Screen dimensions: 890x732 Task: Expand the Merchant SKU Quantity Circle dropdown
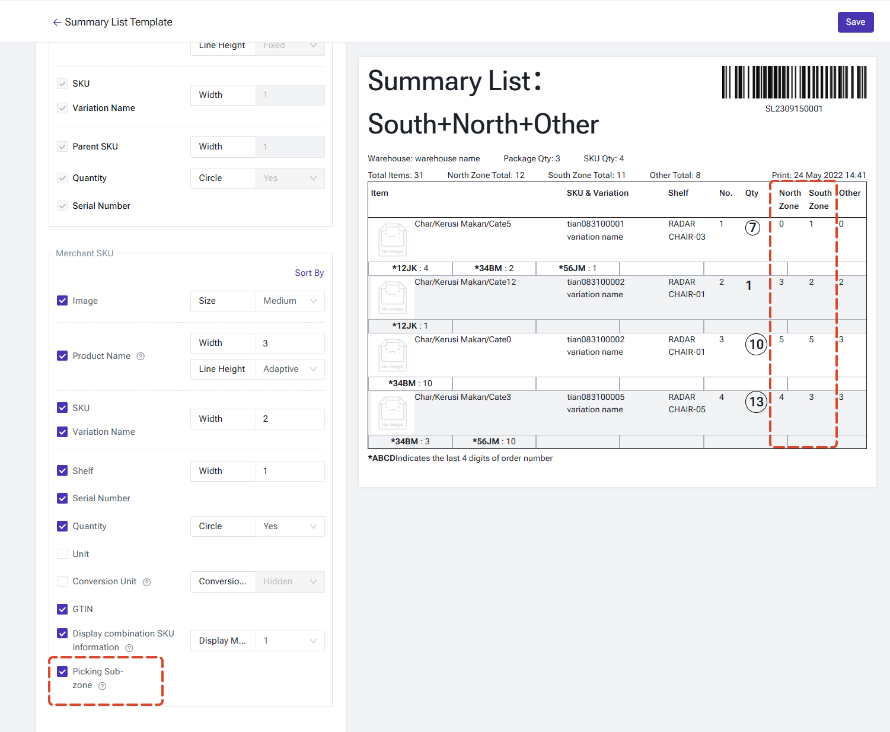pos(290,526)
